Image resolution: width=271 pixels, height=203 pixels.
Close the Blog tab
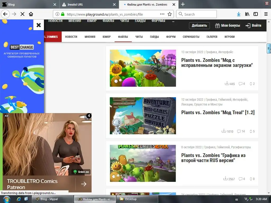point(55,4)
